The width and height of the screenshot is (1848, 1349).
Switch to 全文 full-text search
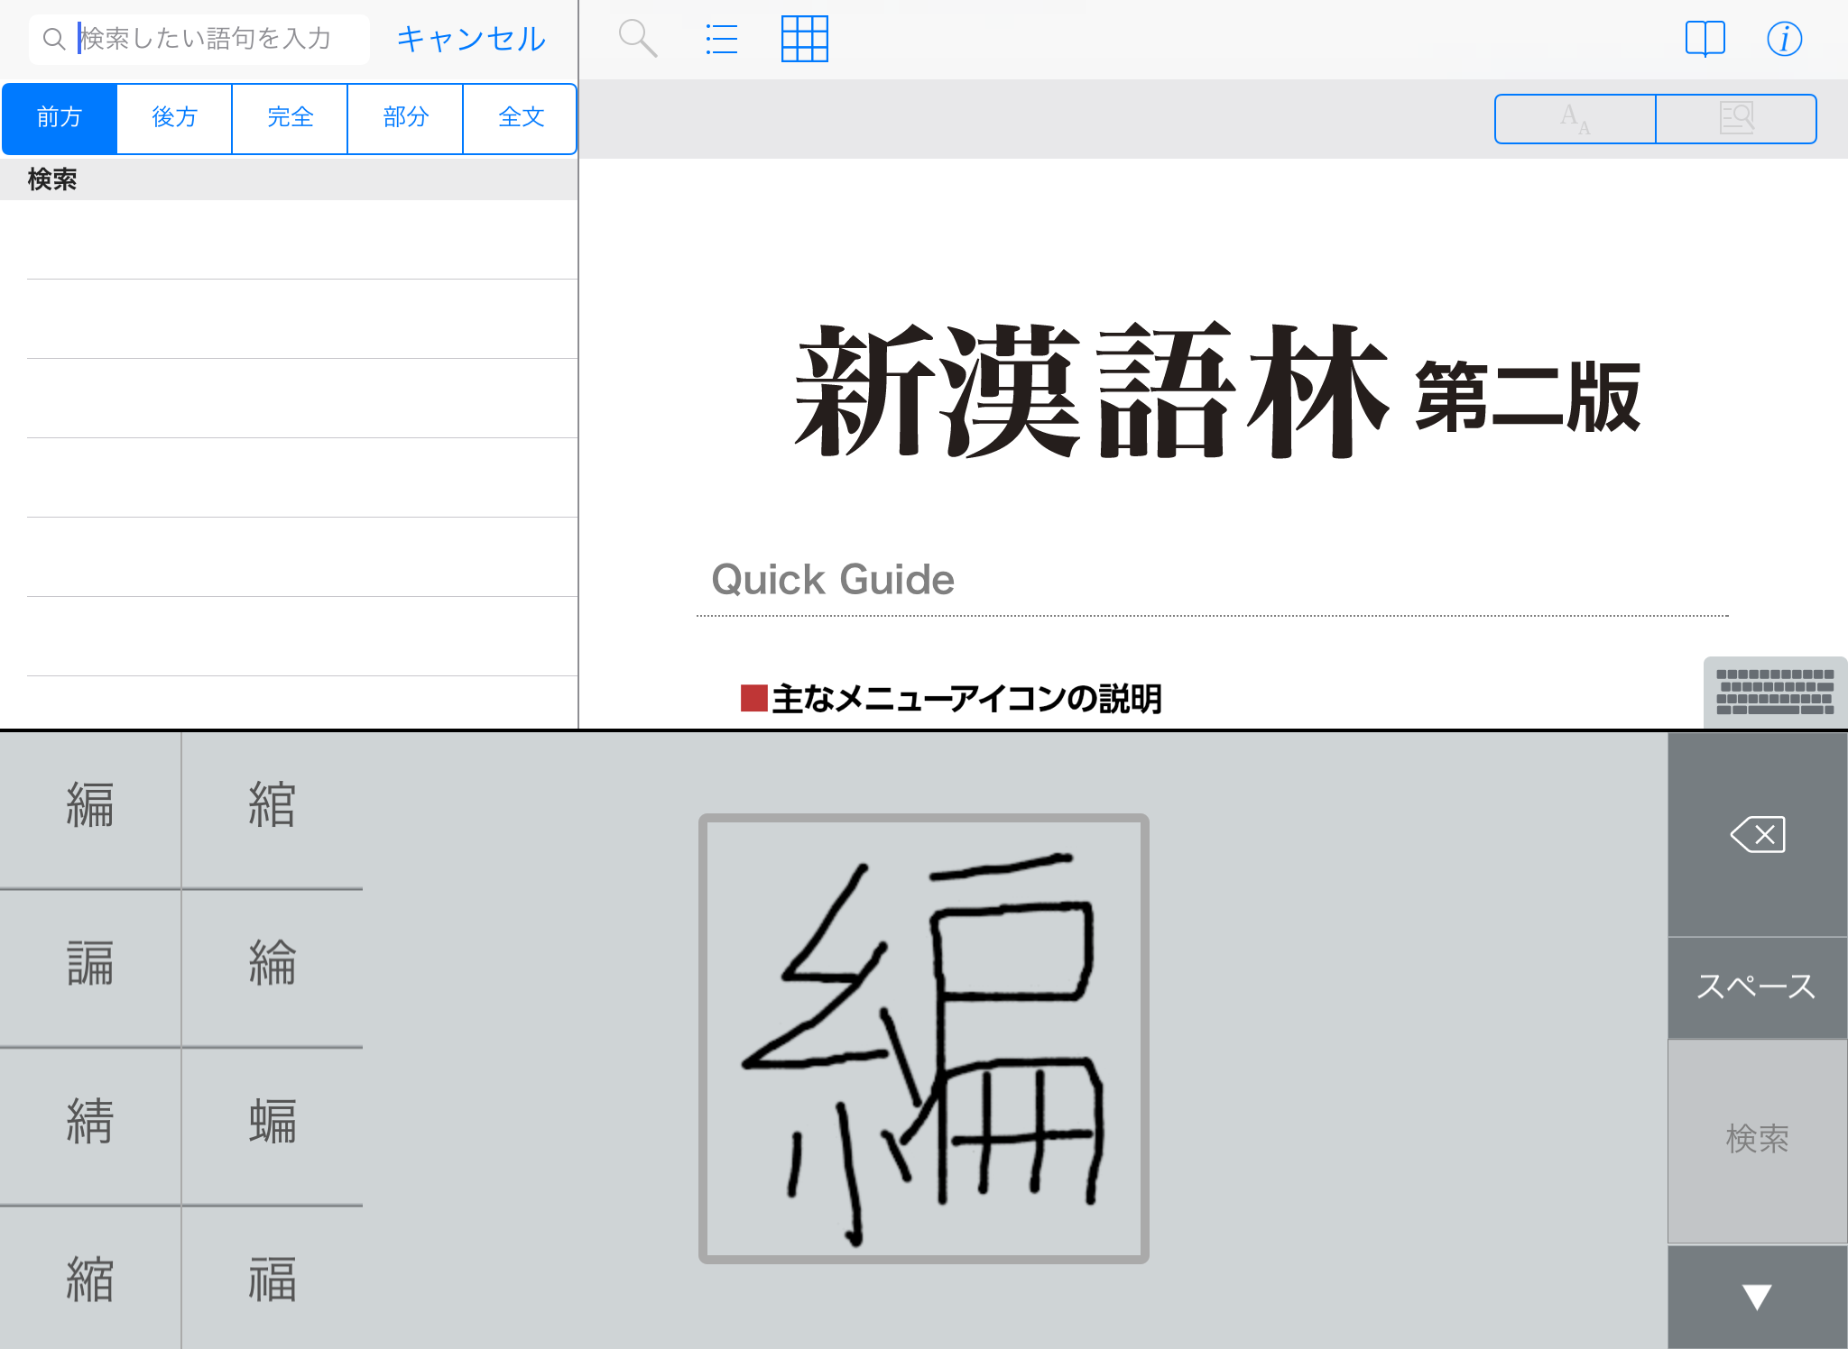[x=521, y=118]
